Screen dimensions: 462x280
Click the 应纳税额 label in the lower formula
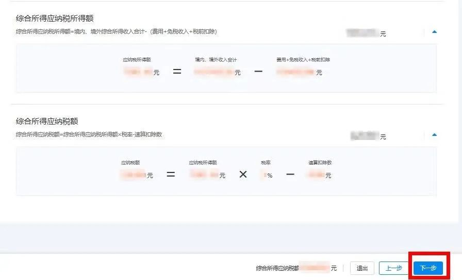click(130, 162)
